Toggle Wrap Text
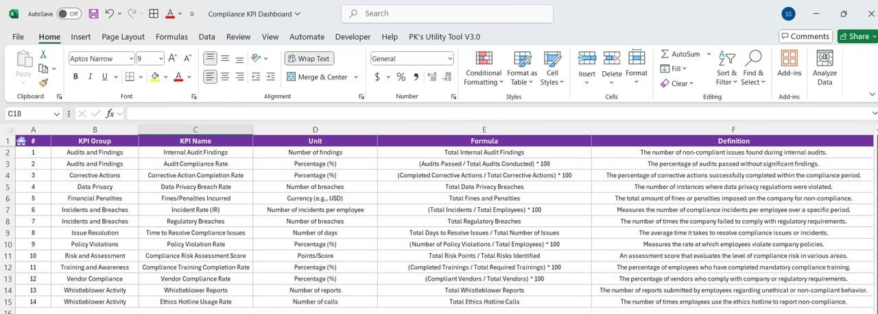 coord(309,58)
